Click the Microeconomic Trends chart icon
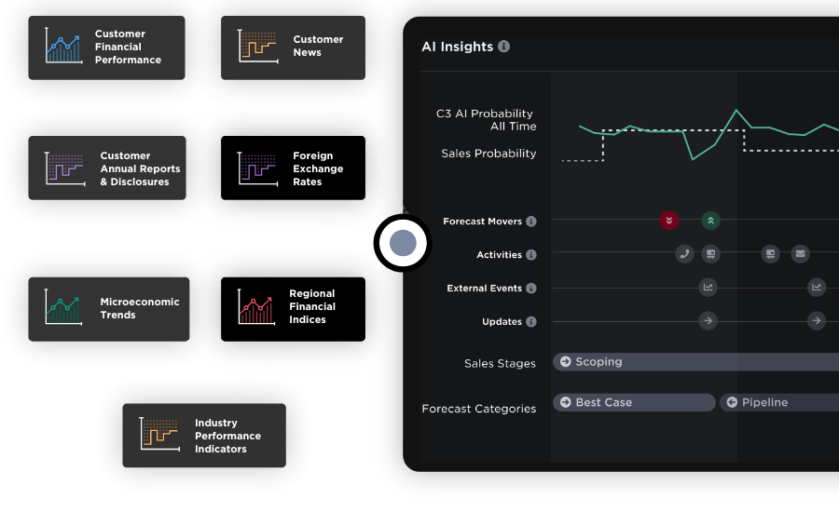This screenshot has width=839, height=512. point(64,307)
